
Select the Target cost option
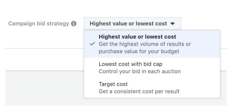(152, 87)
